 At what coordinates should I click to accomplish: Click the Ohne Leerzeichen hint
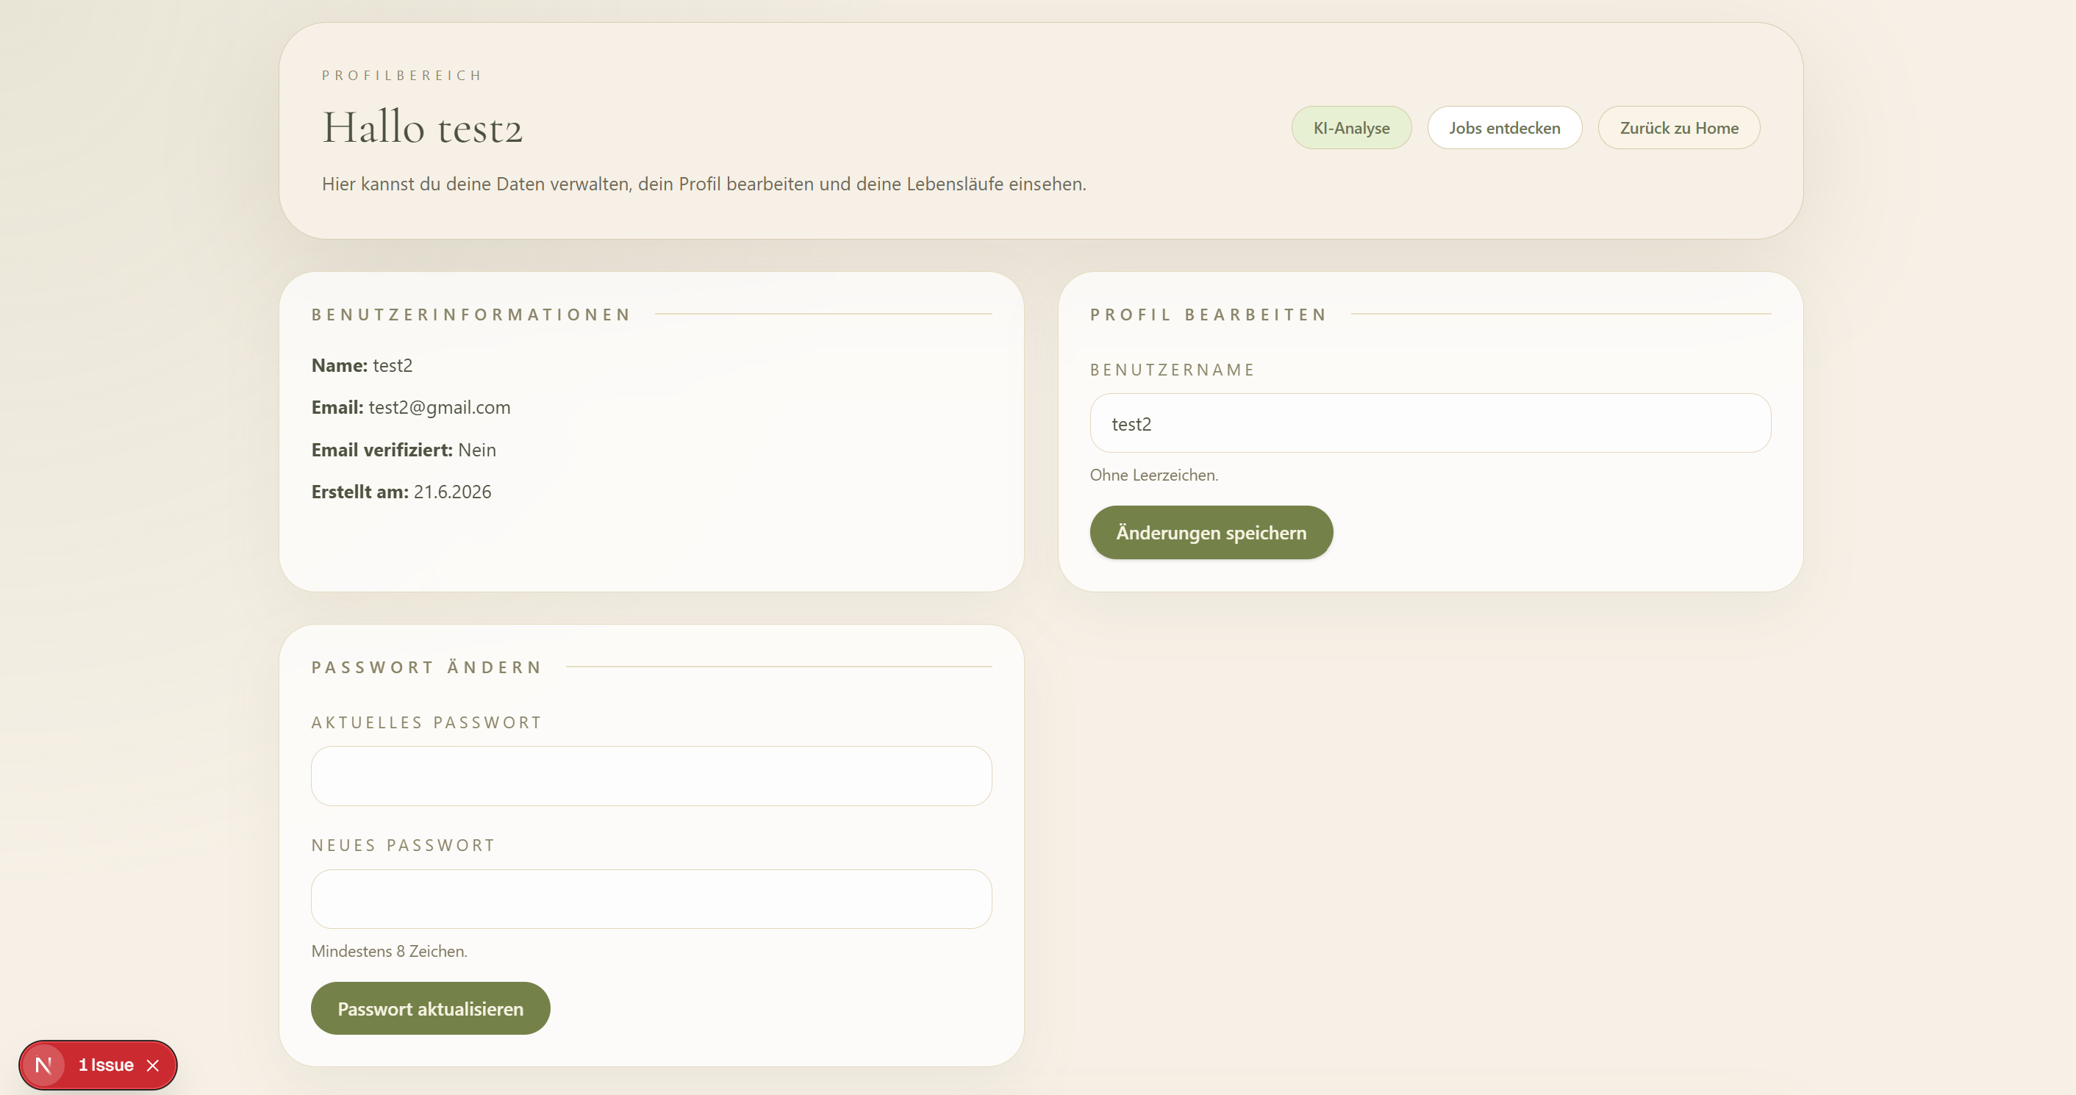click(x=1153, y=475)
